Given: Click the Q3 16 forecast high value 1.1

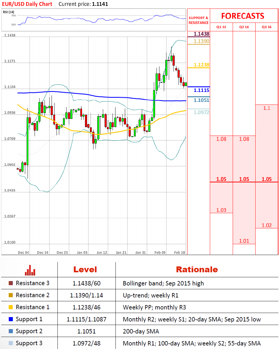Looking at the screenshot, I should [x=266, y=108].
